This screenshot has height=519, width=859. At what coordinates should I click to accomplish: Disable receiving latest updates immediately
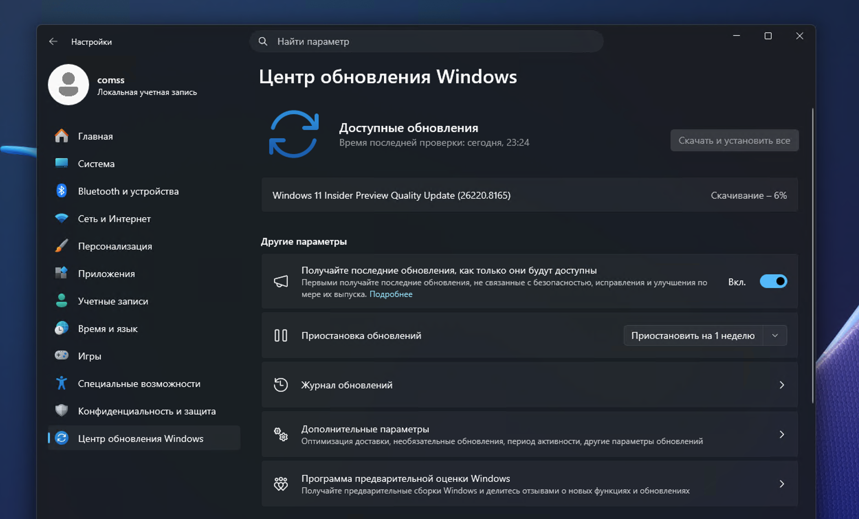point(774,281)
